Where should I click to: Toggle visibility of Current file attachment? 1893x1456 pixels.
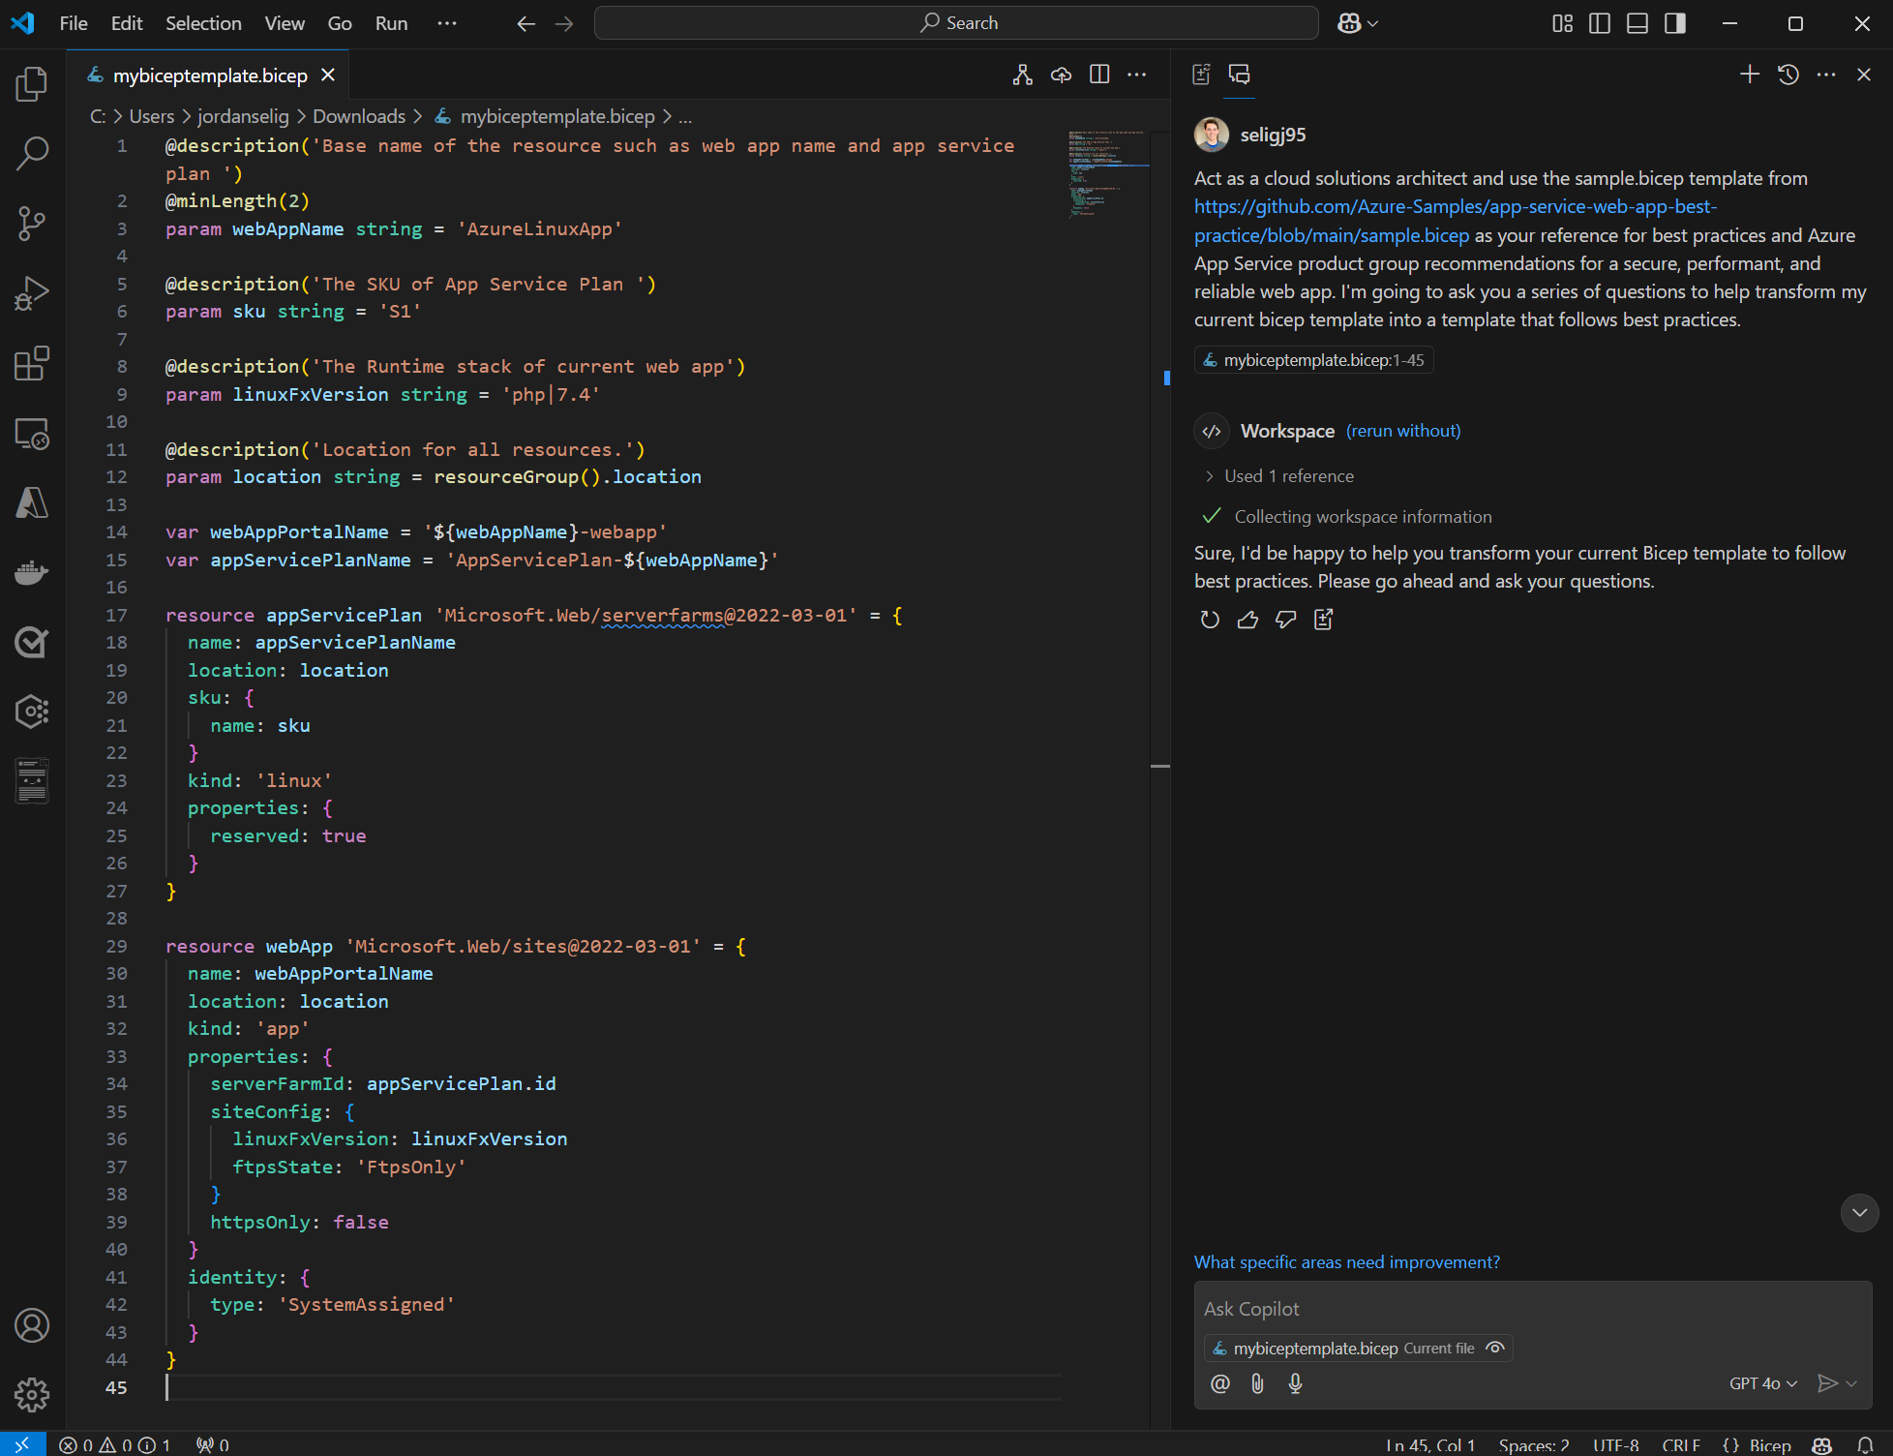pos(1494,1348)
